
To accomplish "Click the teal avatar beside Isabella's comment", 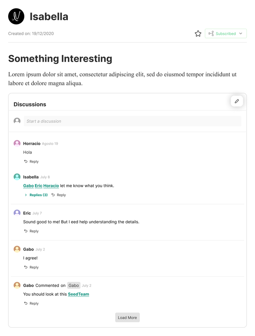I will click(x=17, y=177).
